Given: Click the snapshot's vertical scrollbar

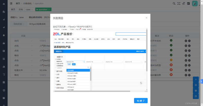Looking at the screenshot, I should [147, 50].
